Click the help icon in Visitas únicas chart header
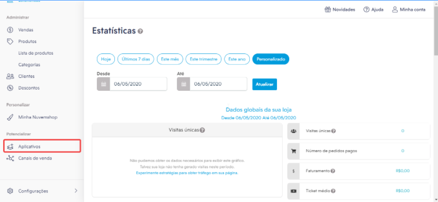Viewport: 438px width, 202px height. [203, 130]
